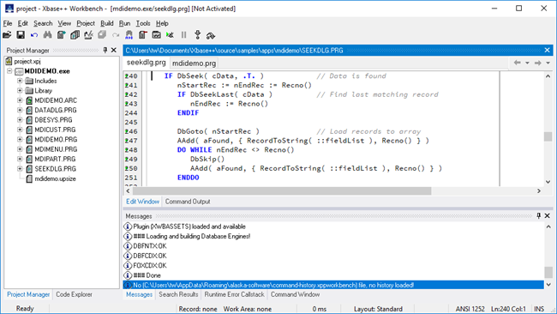The image size is (557, 314).
Task: Open back-navigation history dropdown
Action: 527,63
